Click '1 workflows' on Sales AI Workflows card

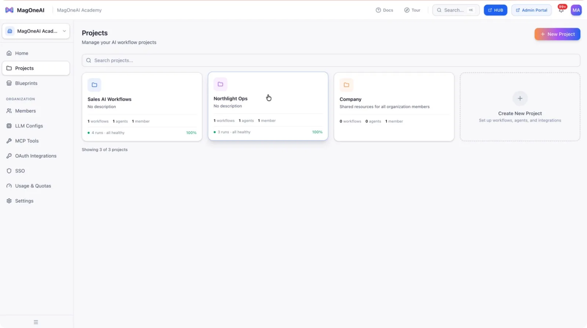coord(98,121)
